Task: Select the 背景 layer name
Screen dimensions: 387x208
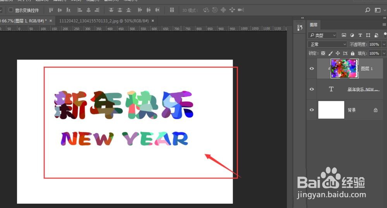Action: pos(352,110)
